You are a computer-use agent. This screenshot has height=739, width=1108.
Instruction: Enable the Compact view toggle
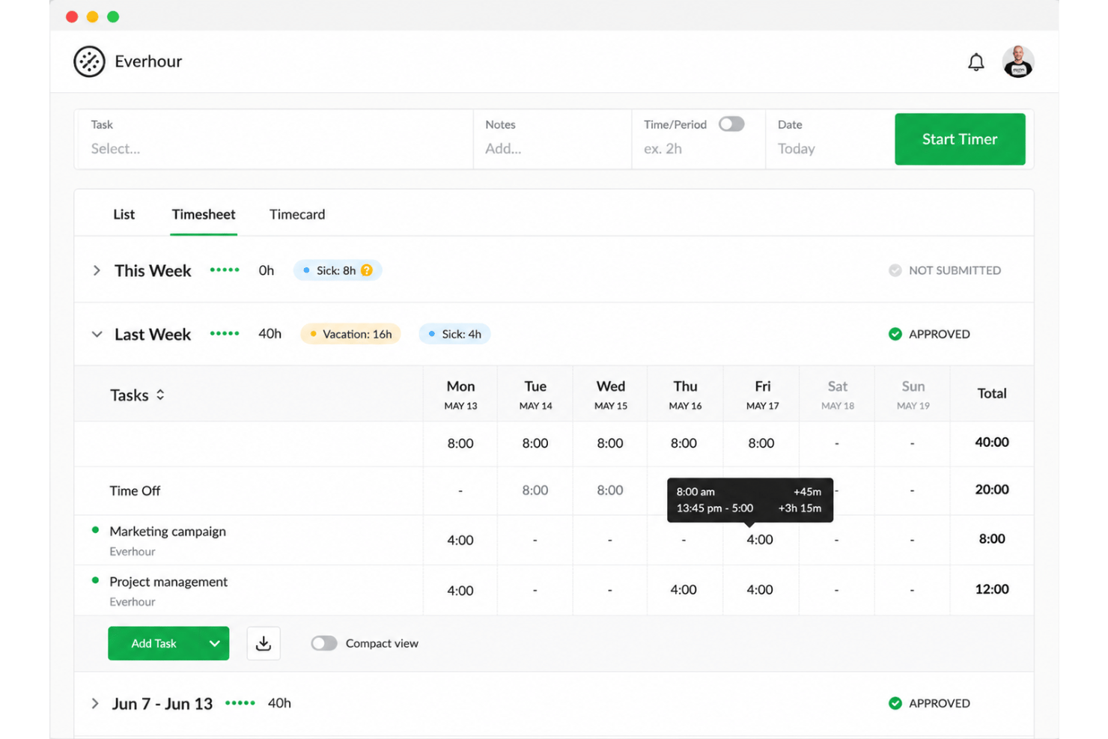coord(324,643)
